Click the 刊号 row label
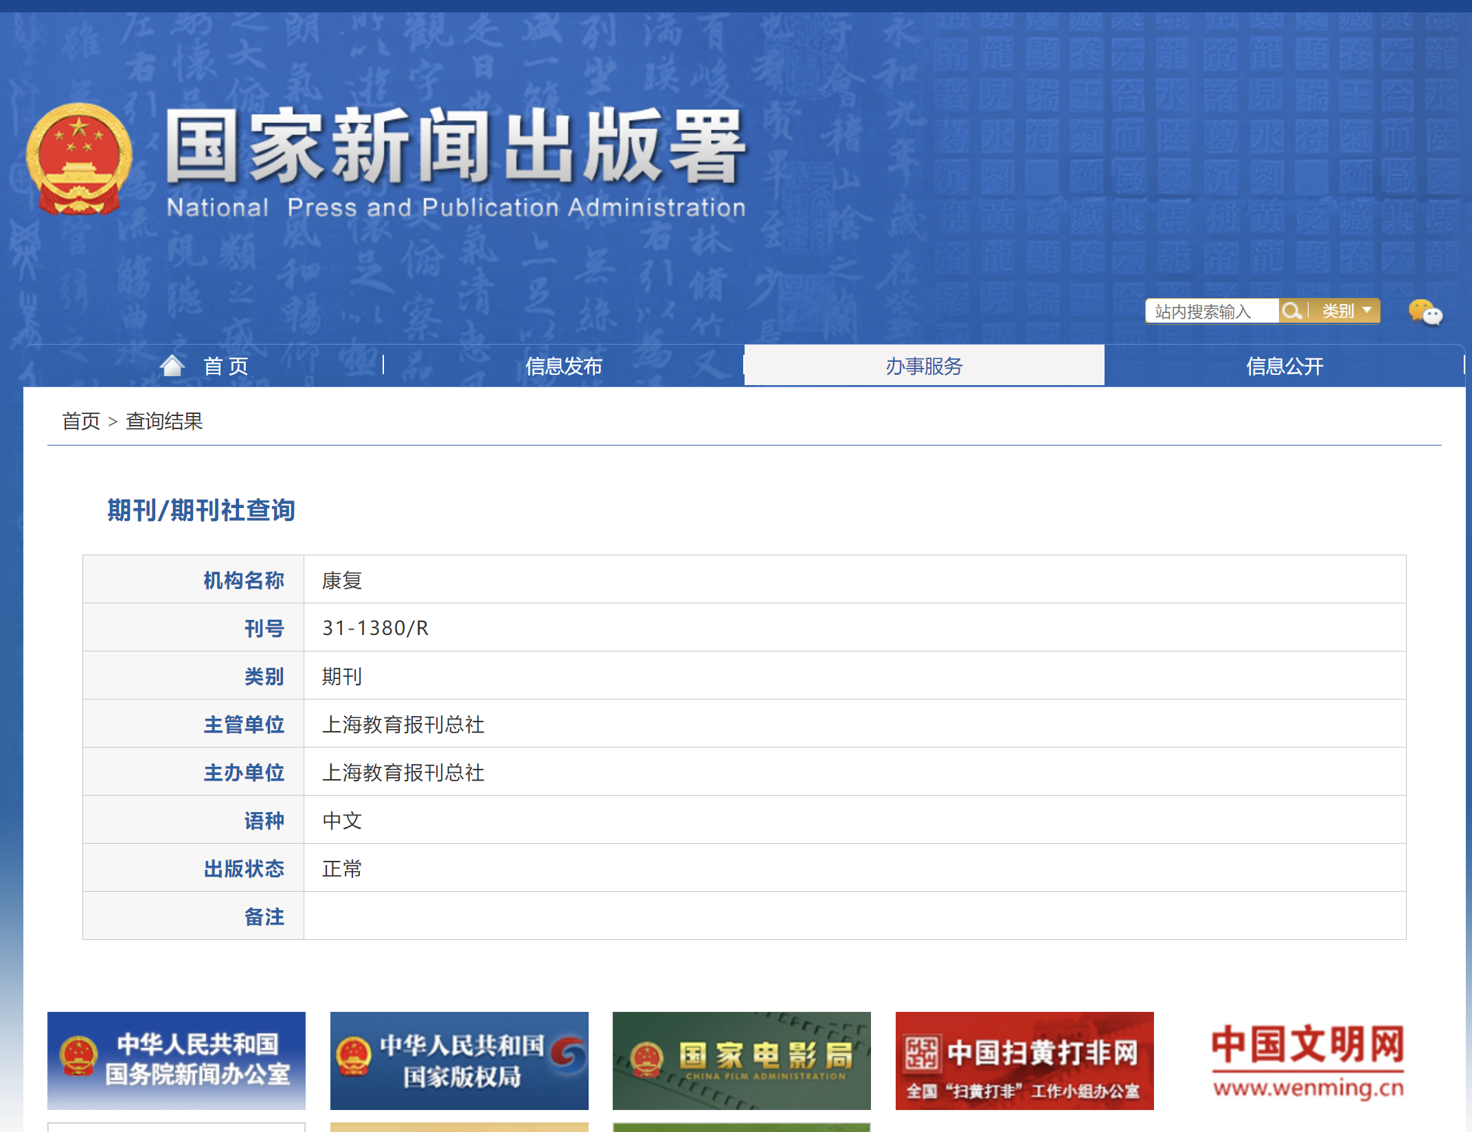 (264, 628)
